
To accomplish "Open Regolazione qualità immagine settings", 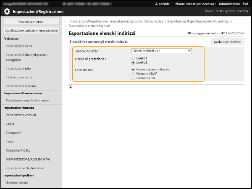I will (27, 101).
